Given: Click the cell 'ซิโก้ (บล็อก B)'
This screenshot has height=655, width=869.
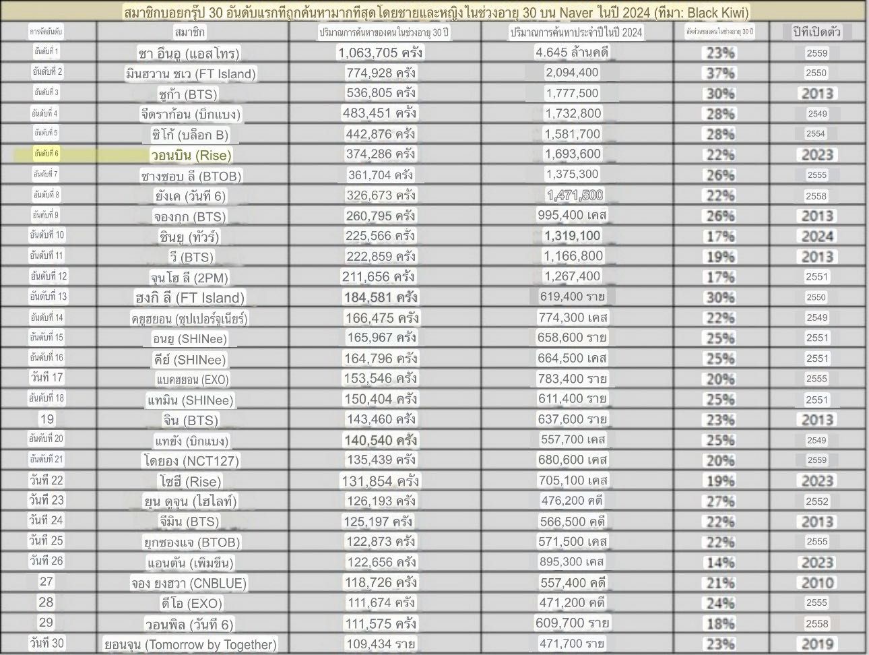Looking at the screenshot, I should click(190, 135).
